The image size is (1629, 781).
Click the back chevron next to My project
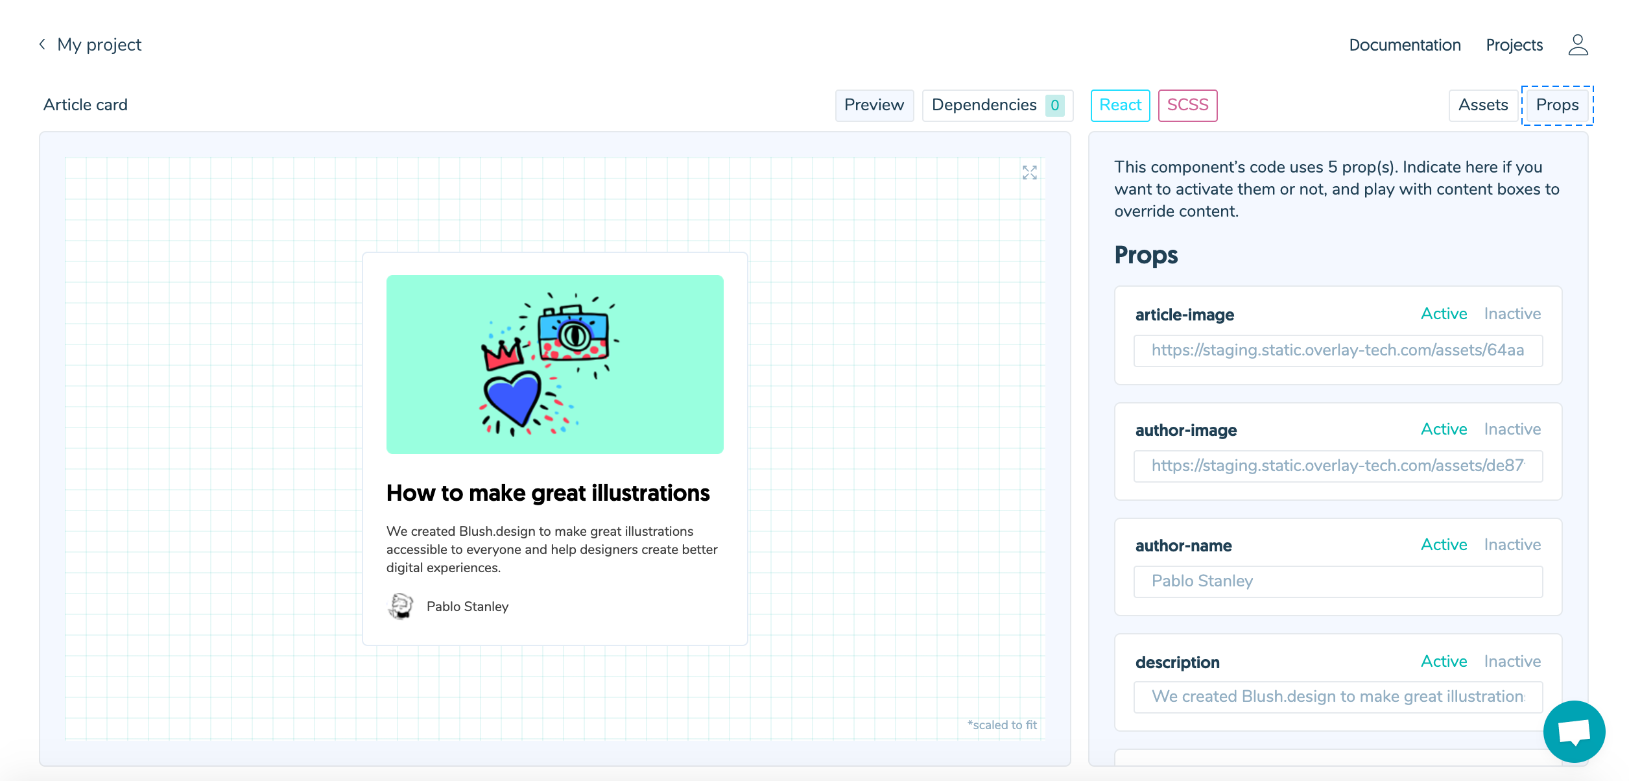click(42, 44)
